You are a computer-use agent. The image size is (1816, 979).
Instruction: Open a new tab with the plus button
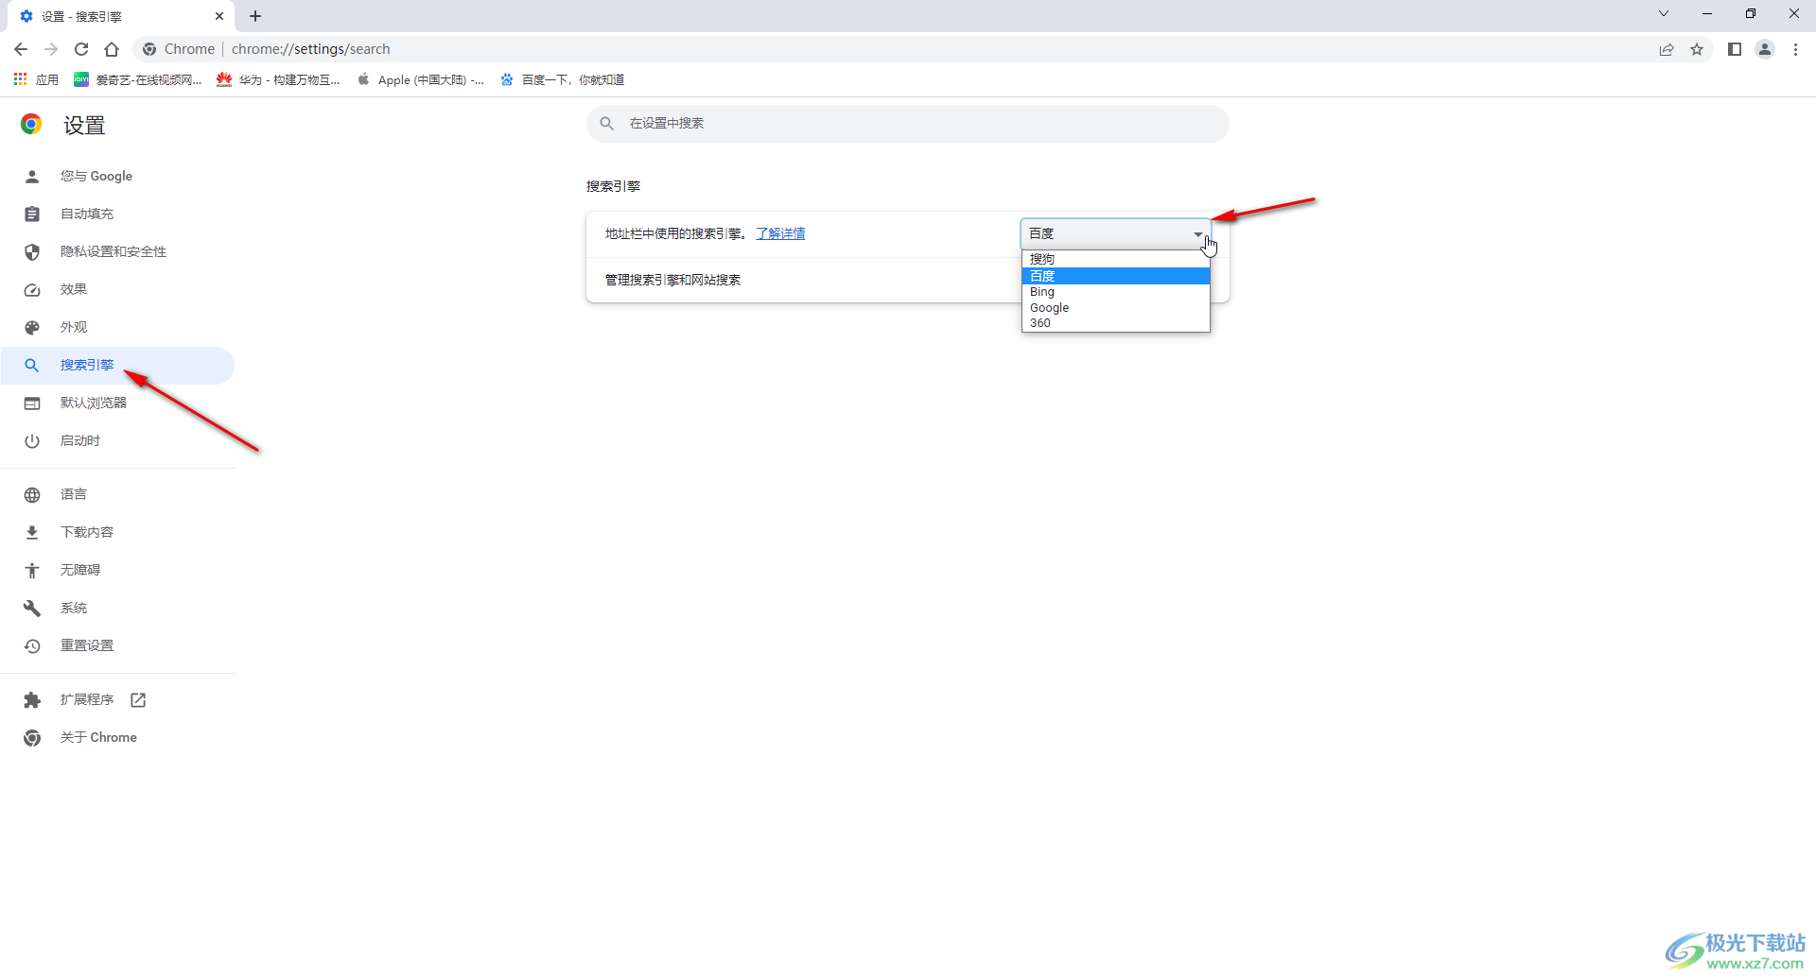[255, 16]
